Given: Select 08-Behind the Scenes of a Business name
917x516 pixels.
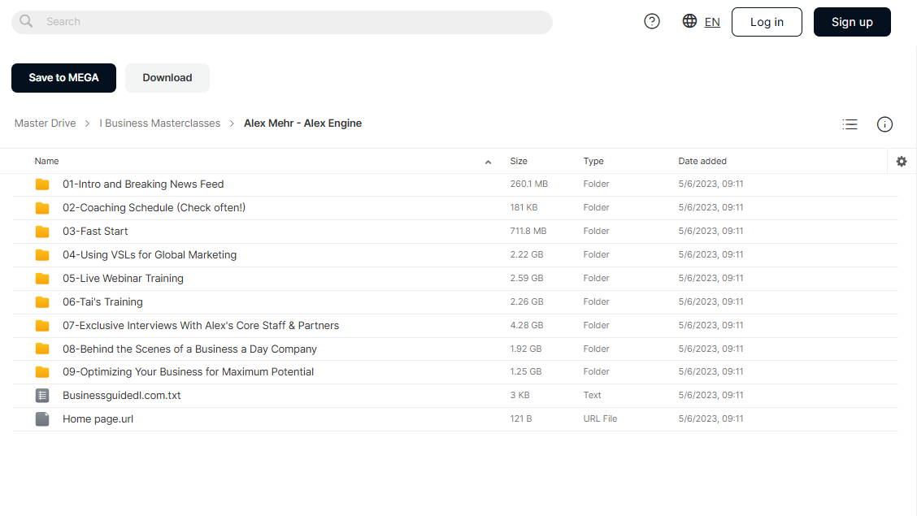Looking at the screenshot, I should tap(189, 349).
